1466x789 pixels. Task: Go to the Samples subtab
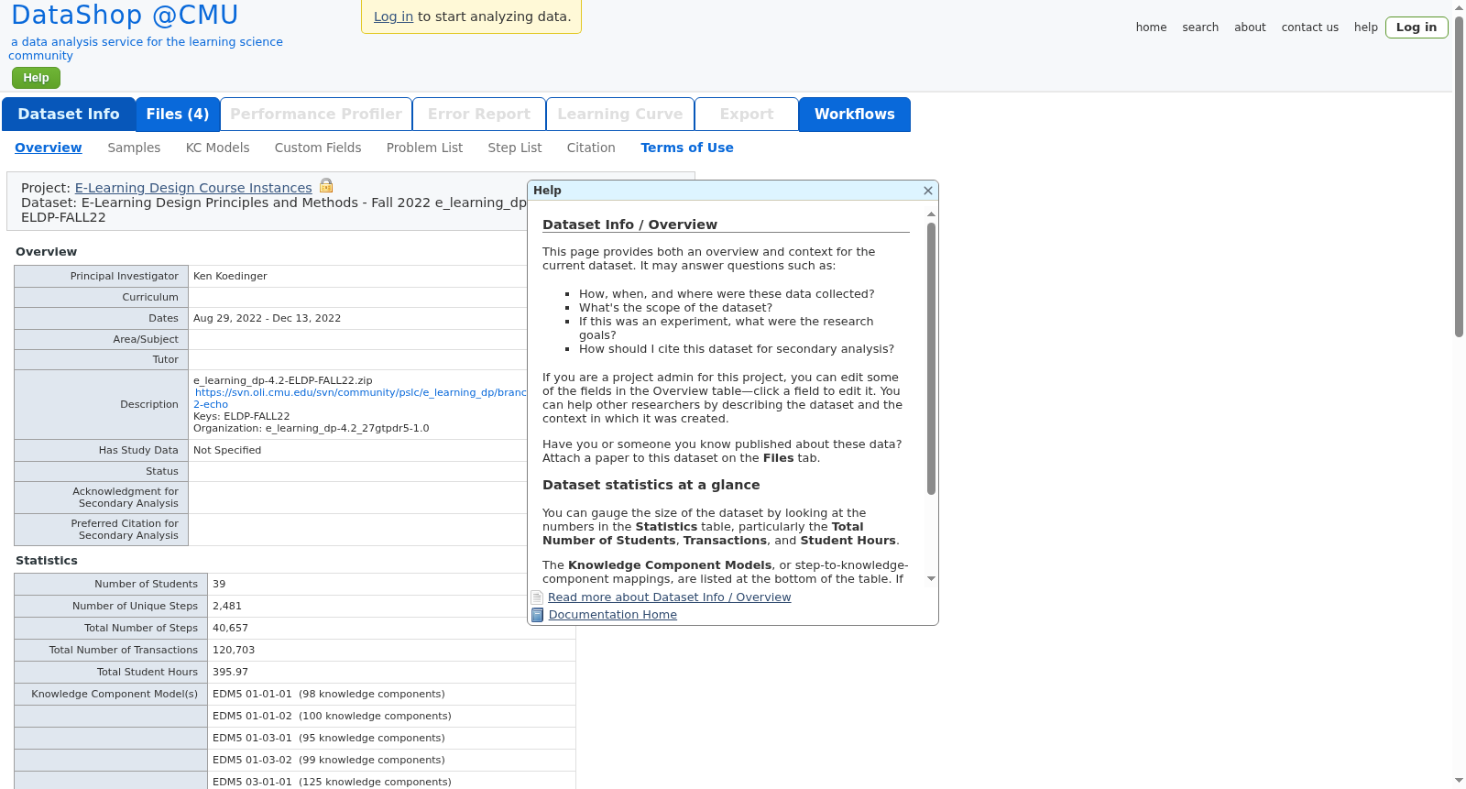pos(134,148)
